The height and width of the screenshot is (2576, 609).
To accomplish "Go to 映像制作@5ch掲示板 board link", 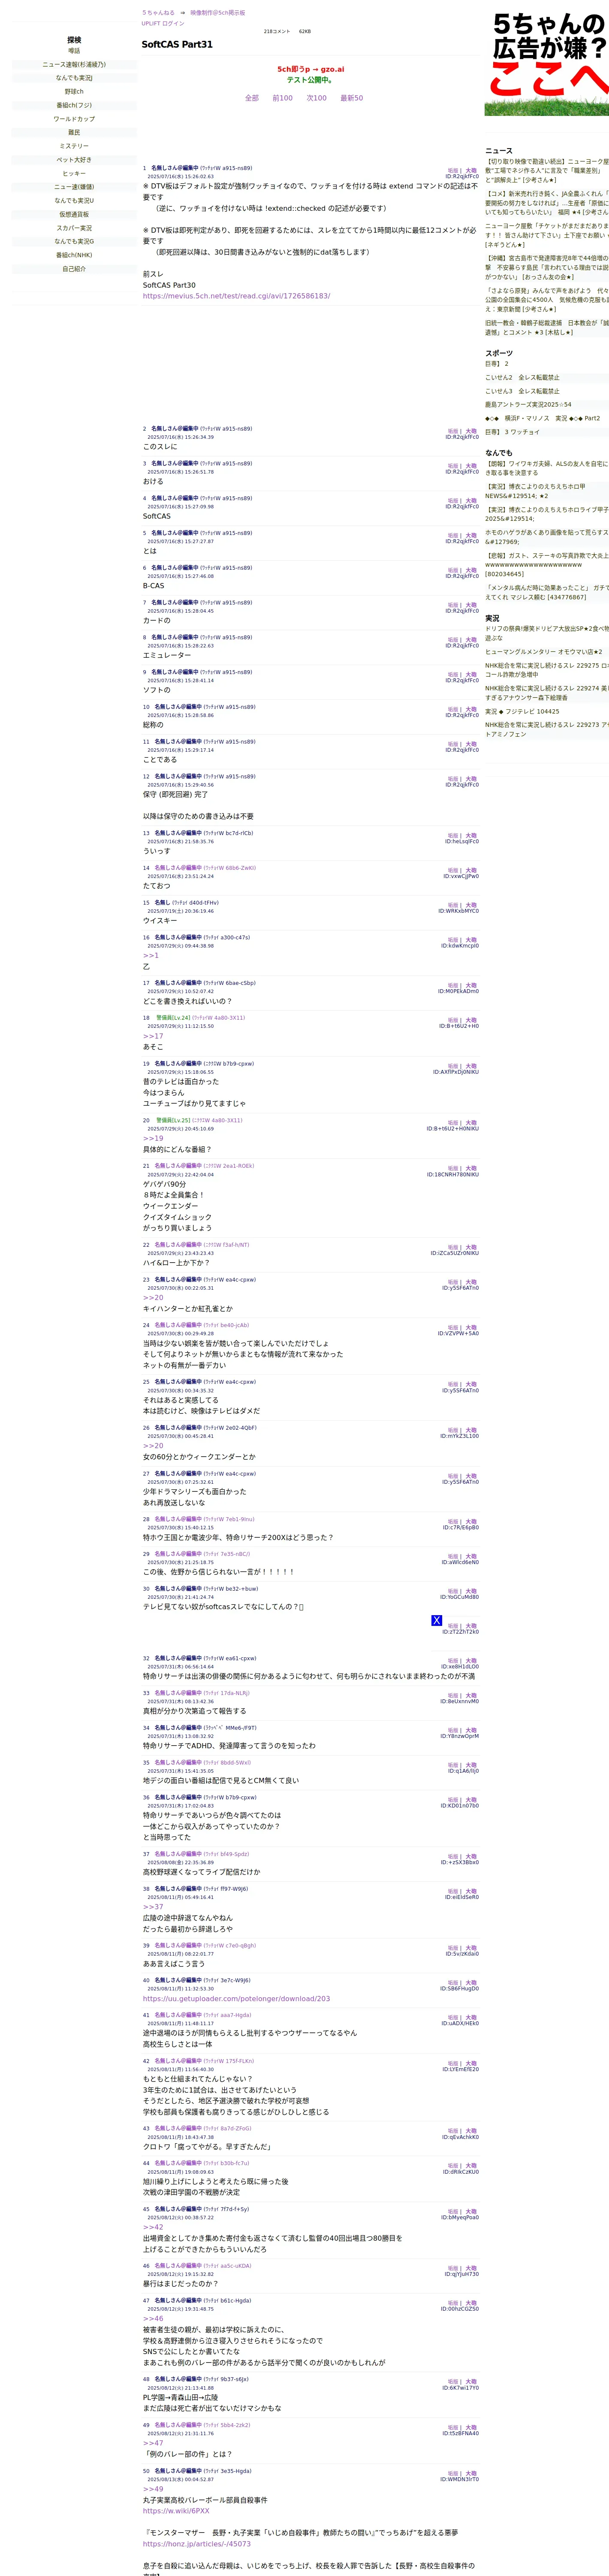I will pyautogui.click(x=217, y=13).
